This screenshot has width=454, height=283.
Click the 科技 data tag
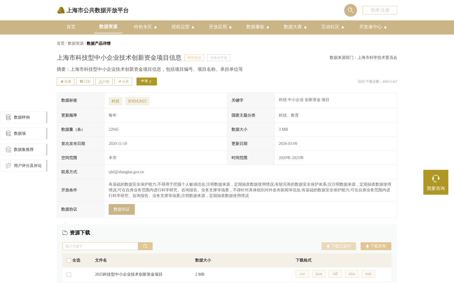click(115, 101)
